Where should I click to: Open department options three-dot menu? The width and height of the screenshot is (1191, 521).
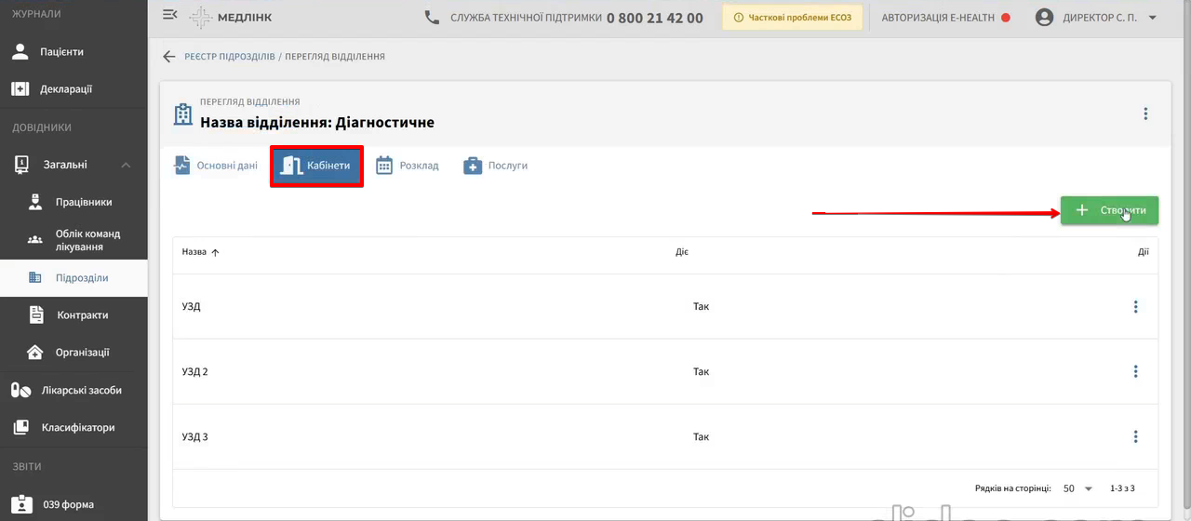(1145, 114)
